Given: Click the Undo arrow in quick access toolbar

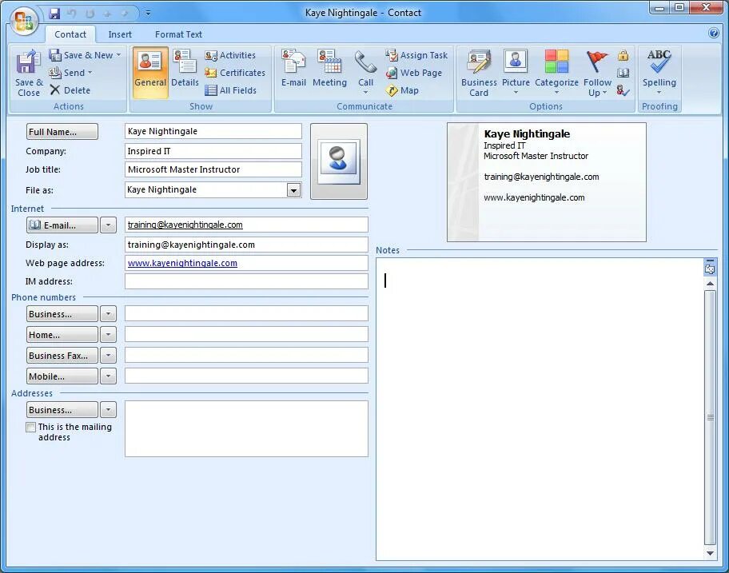Looking at the screenshot, I should pyautogui.click(x=72, y=14).
